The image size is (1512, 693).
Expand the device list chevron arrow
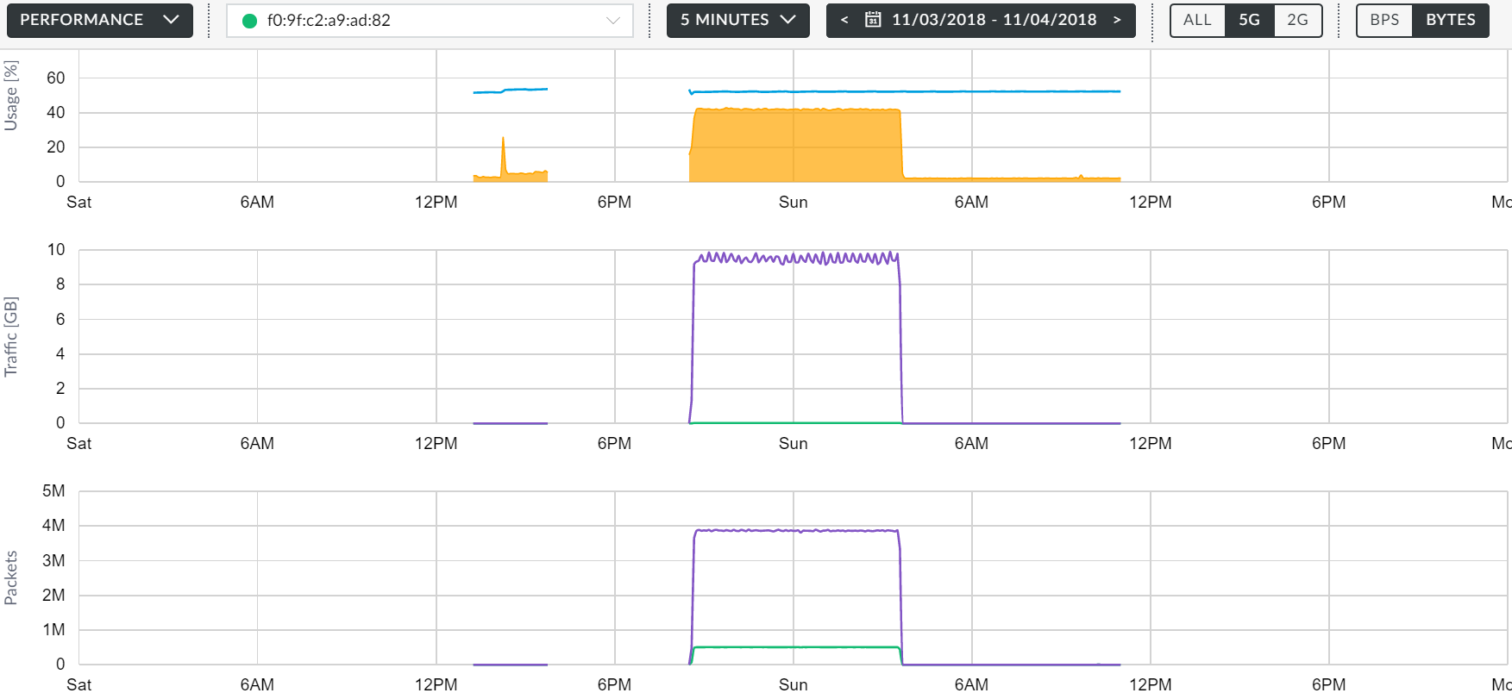coord(613,21)
